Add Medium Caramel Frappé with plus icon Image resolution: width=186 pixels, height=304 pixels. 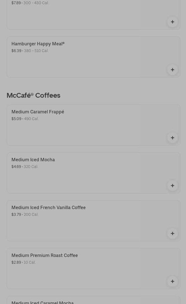173,138
